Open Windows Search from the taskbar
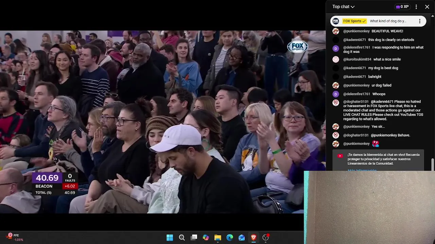This screenshot has width=435, height=244. 182,238
